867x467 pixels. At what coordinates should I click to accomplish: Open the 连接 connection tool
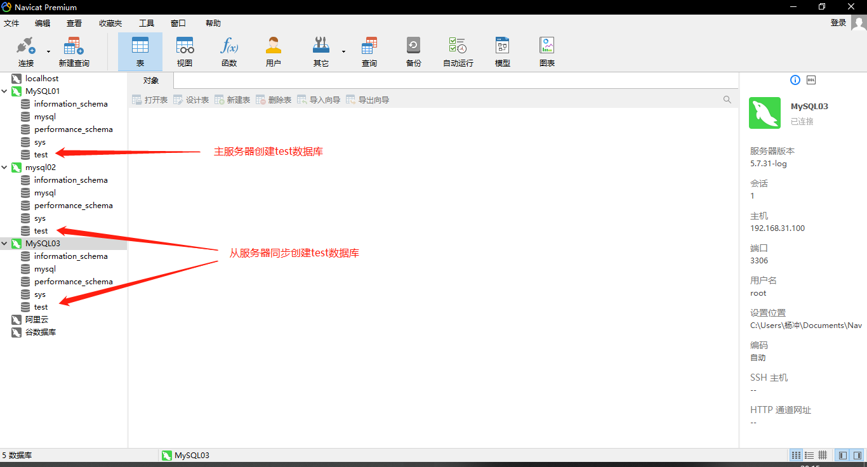[26, 52]
